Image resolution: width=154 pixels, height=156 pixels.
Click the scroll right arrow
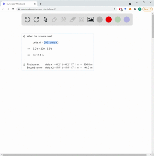coord(150,155)
